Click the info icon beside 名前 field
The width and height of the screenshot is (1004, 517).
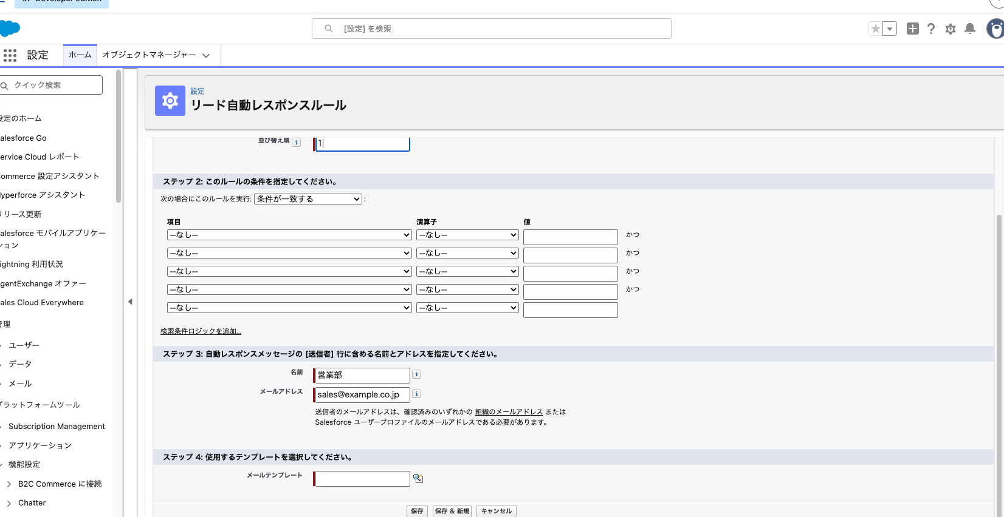(x=416, y=374)
